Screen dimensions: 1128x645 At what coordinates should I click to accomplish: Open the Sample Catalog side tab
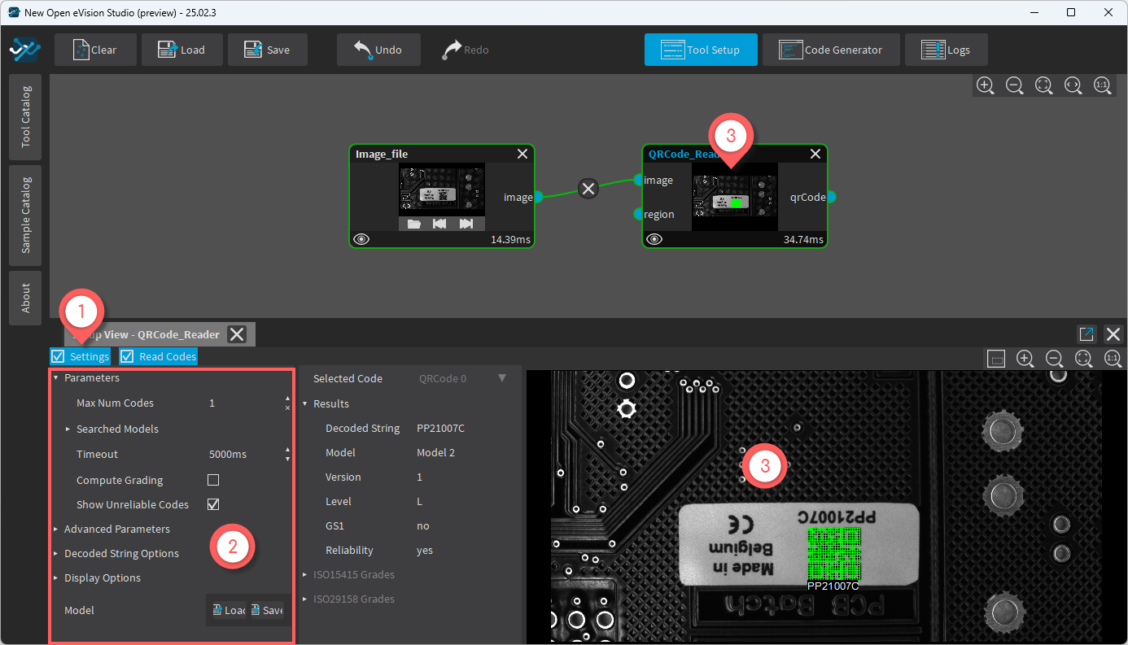[26, 215]
